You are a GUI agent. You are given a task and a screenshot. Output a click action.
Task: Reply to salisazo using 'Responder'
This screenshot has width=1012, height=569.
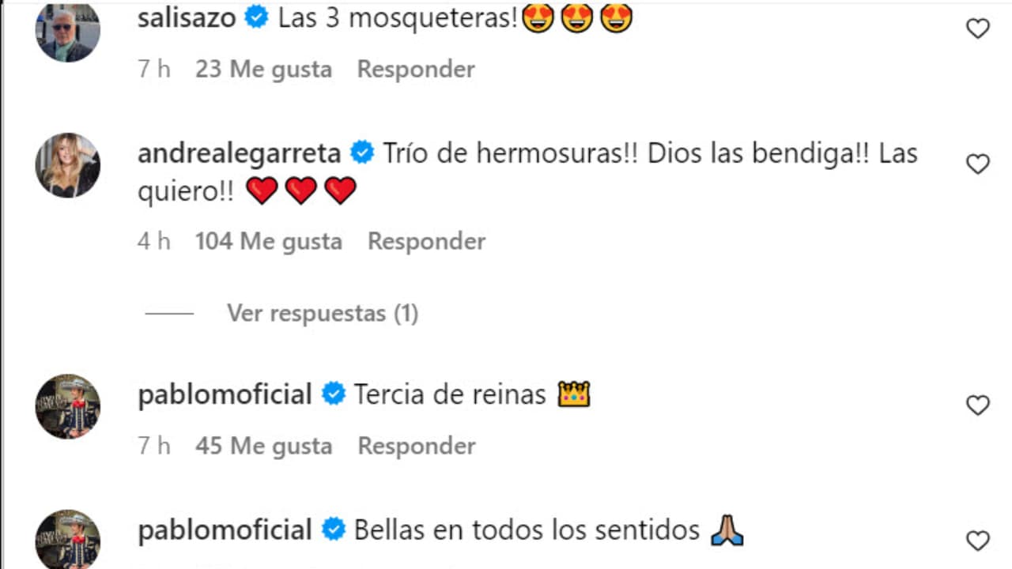pos(416,70)
